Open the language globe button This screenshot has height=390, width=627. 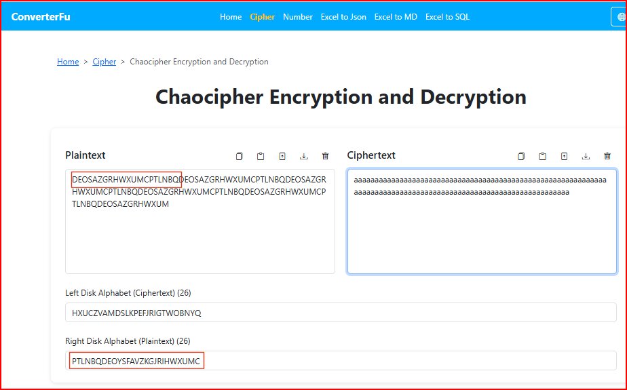pos(620,17)
